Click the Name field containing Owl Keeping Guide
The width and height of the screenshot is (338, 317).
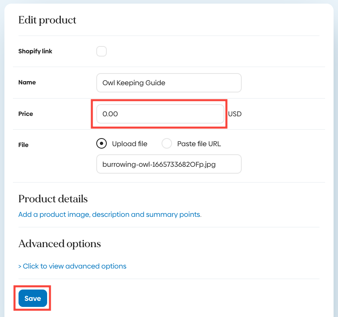pyautogui.click(x=169, y=83)
